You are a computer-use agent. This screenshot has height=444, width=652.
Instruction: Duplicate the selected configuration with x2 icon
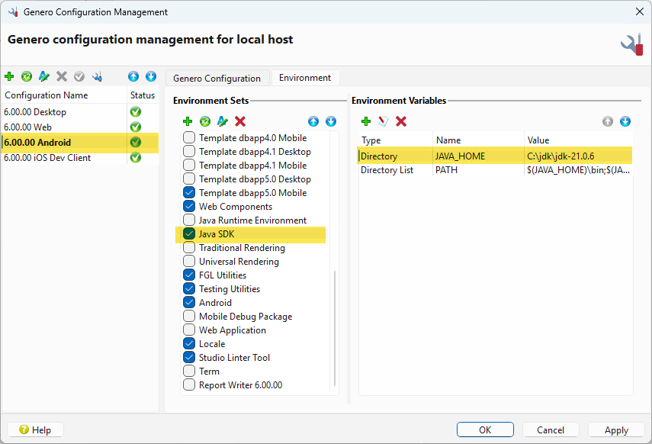tap(26, 76)
